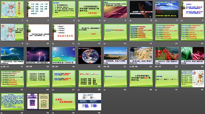This screenshot has width=205, height=114.
Task: Select the final slide 36 with QR codes
Action: (x=89, y=102)
